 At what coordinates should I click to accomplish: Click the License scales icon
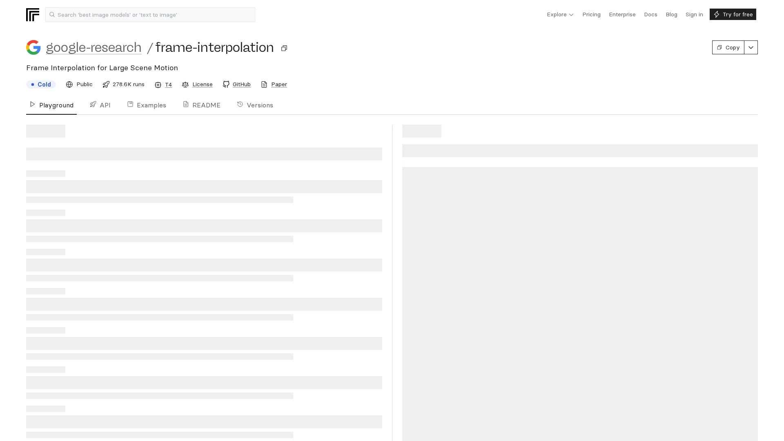tap(185, 84)
